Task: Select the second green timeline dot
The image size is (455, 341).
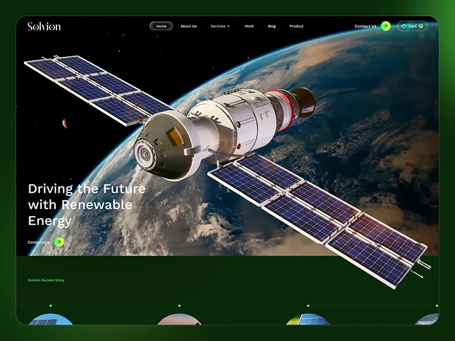Action: point(179,306)
